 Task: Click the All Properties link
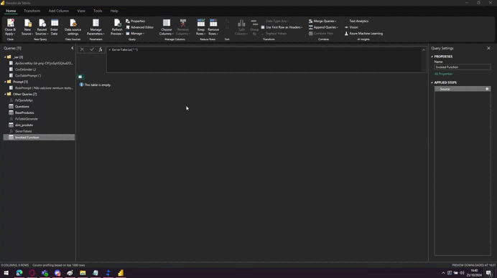click(443, 74)
